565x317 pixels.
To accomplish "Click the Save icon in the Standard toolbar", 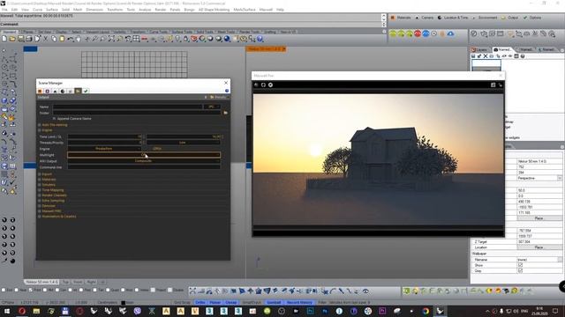I will click(21, 39).
